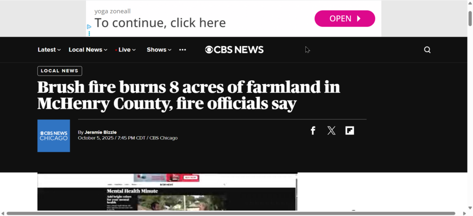Click the horizontal scrollbar at bottom
This screenshot has height=216, width=473.
231,213
